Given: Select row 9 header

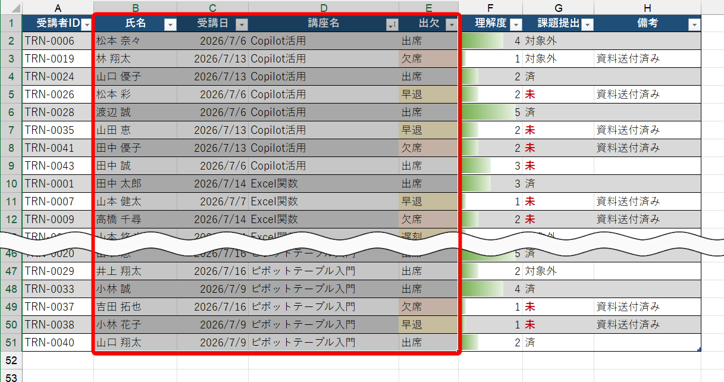Looking at the screenshot, I should click(11, 166).
